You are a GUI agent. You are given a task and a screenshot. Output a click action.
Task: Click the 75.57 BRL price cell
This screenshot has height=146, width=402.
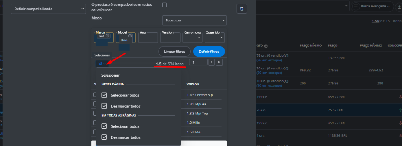click(336, 110)
